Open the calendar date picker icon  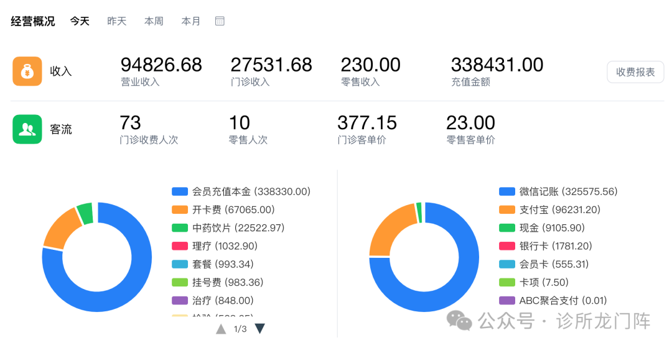(220, 21)
